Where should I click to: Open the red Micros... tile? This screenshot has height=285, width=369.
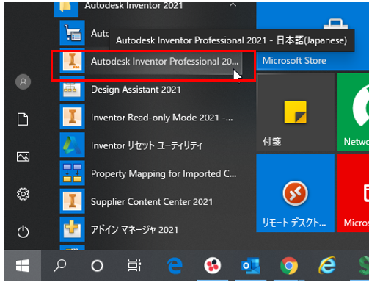point(354,193)
